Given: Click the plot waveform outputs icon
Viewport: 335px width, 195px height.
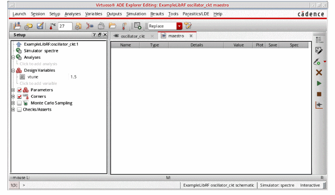Looking at the screenshot, I should pyautogui.click(x=319, y=105).
